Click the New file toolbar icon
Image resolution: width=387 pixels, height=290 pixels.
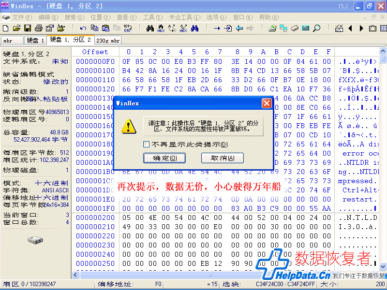[5, 28]
